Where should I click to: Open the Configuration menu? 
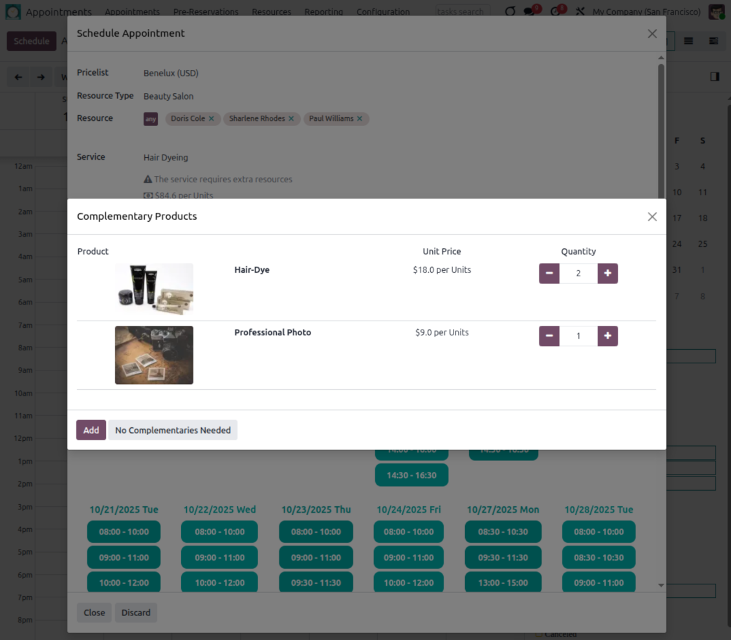pyautogui.click(x=383, y=12)
